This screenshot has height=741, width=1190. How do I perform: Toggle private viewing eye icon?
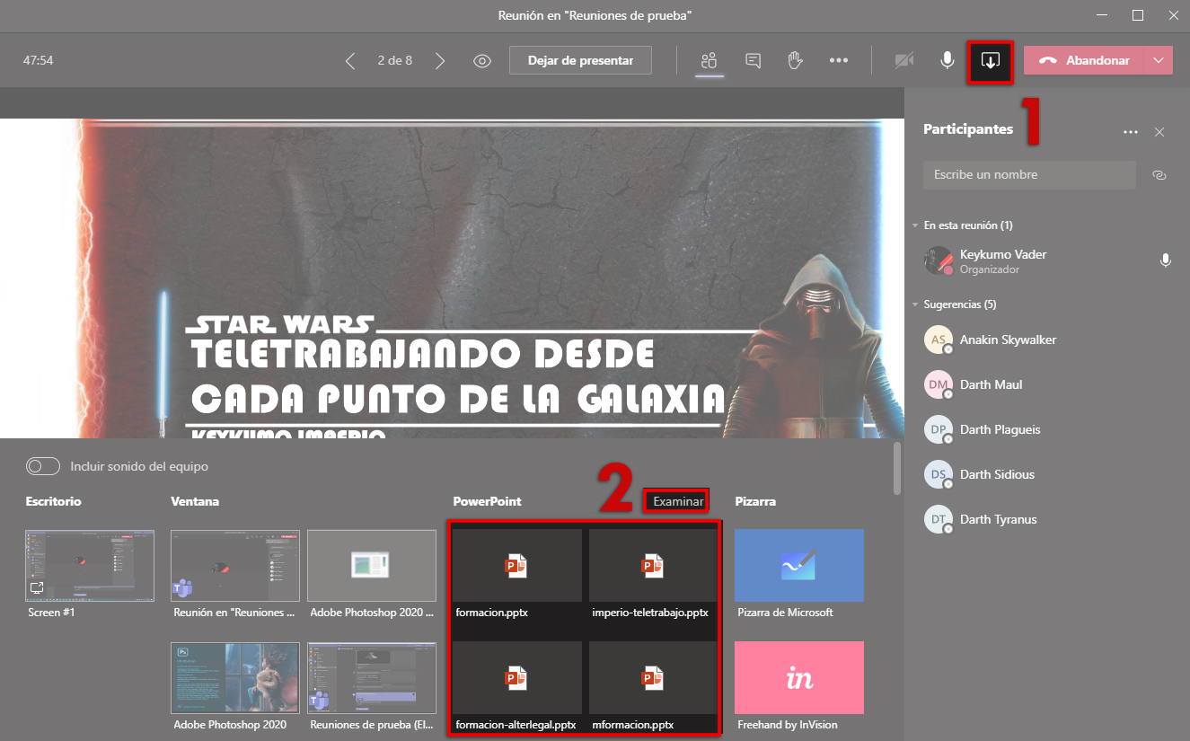(x=482, y=61)
